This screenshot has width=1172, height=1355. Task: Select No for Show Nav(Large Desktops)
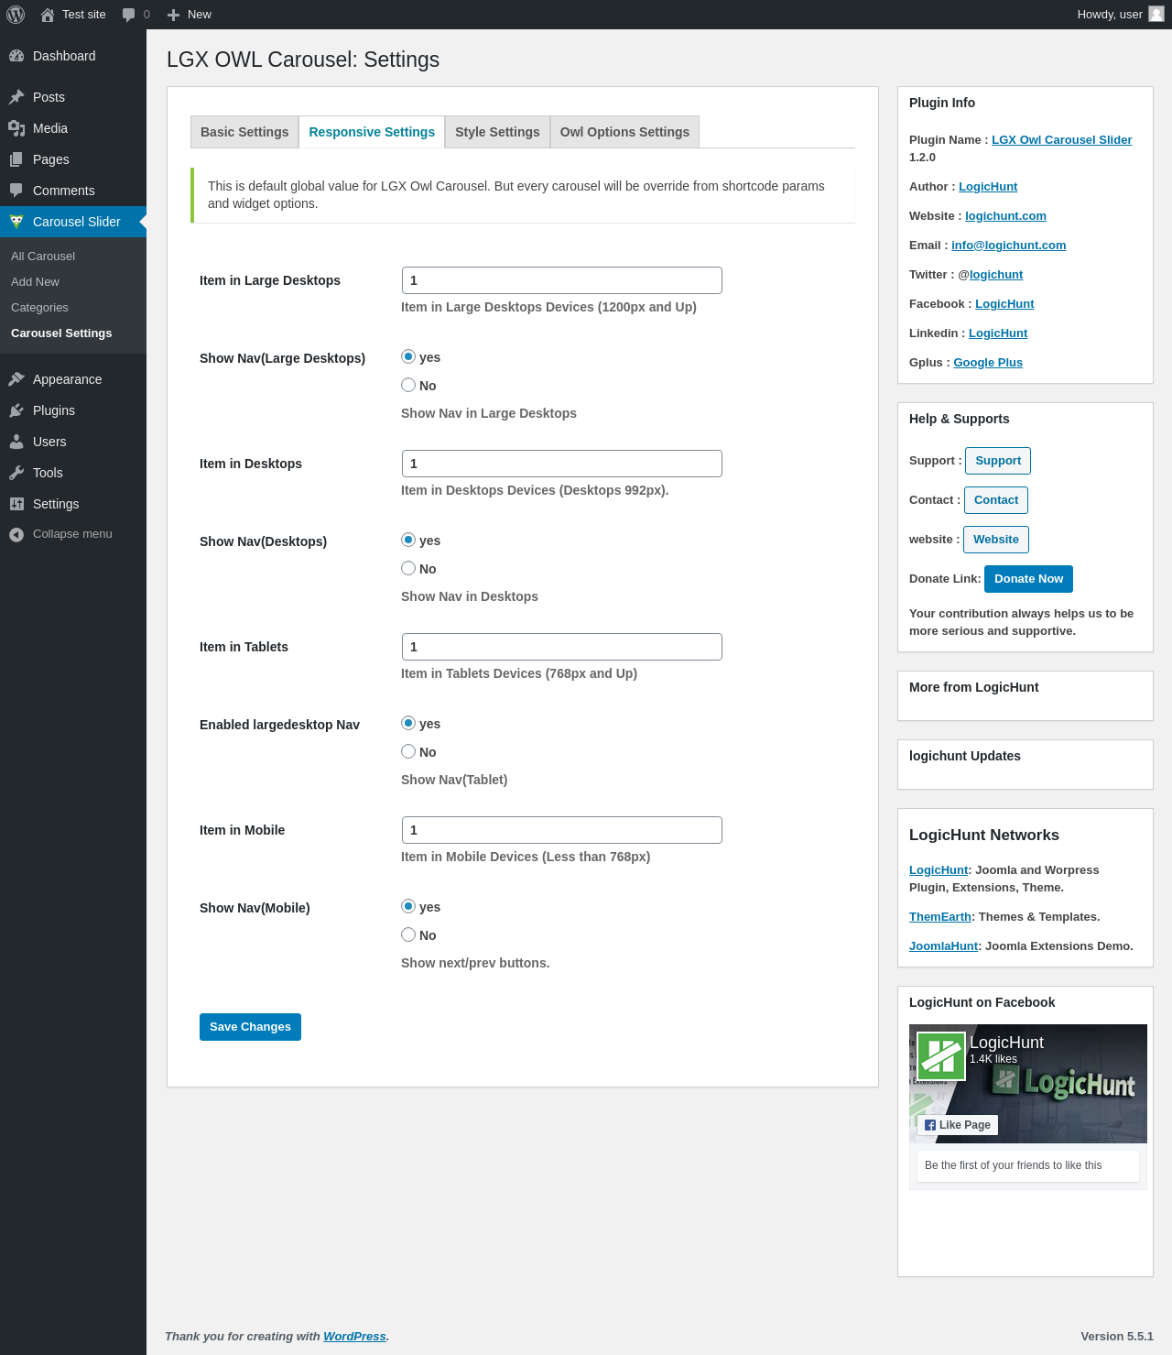click(408, 385)
